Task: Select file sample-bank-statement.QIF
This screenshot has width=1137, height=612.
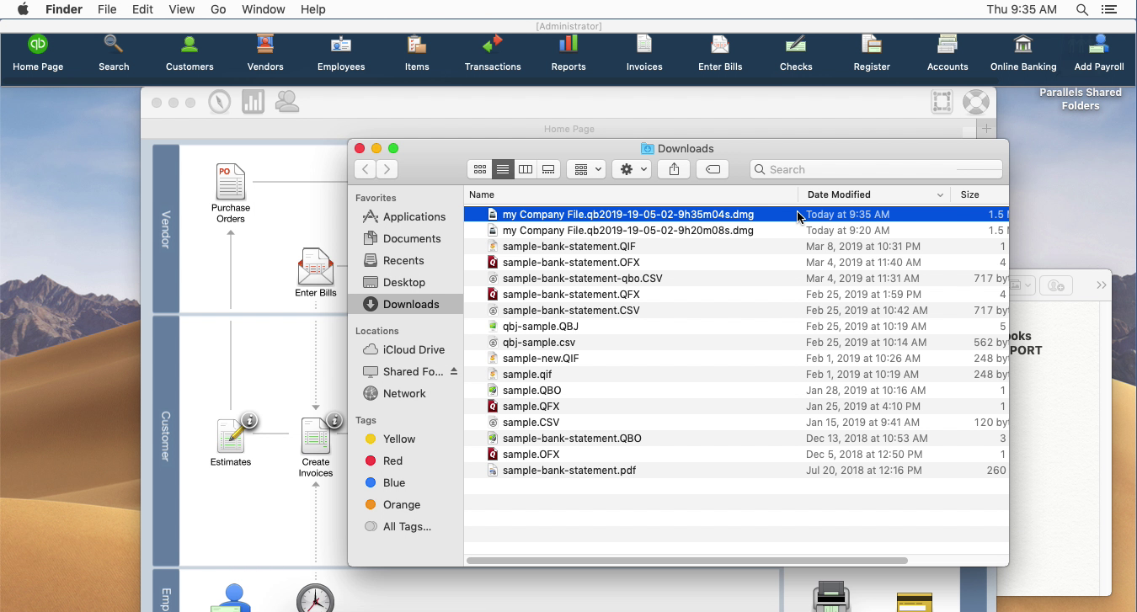Action: tap(736, 247)
